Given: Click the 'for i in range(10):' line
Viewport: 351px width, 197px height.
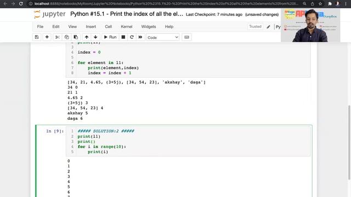Looking at the screenshot, I should [x=101, y=147].
